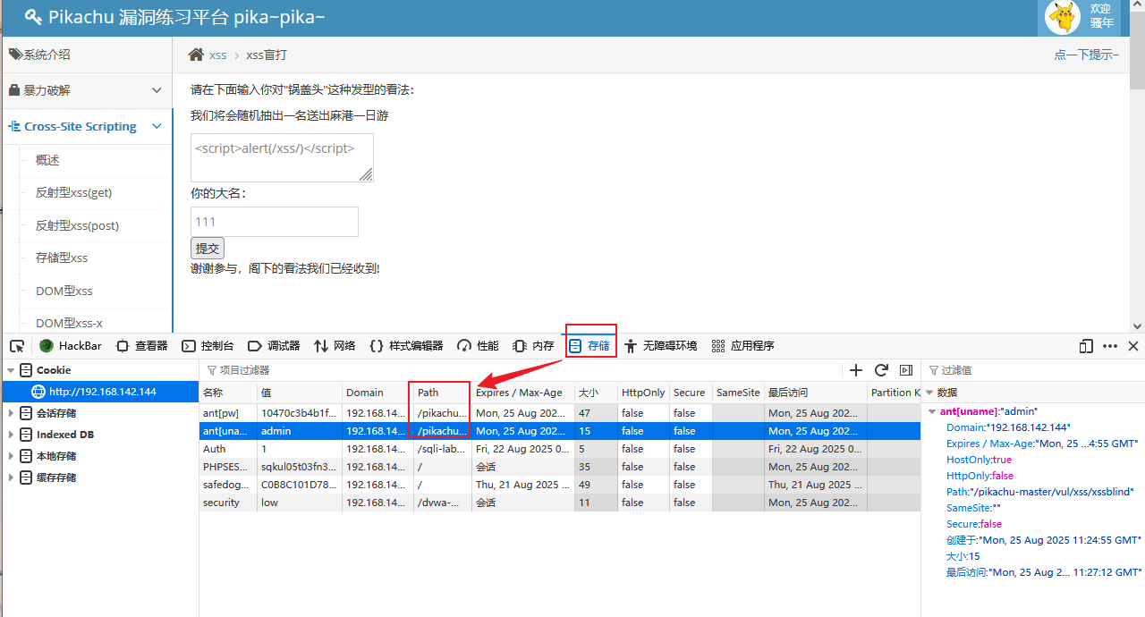The image size is (1145, 617).
Task: Click the 你的大名 name input field
Action: pos(275,222)
